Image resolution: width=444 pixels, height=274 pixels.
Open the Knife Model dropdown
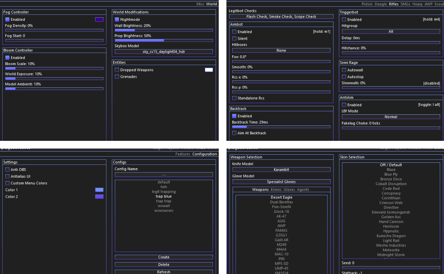tap(281, 170)
